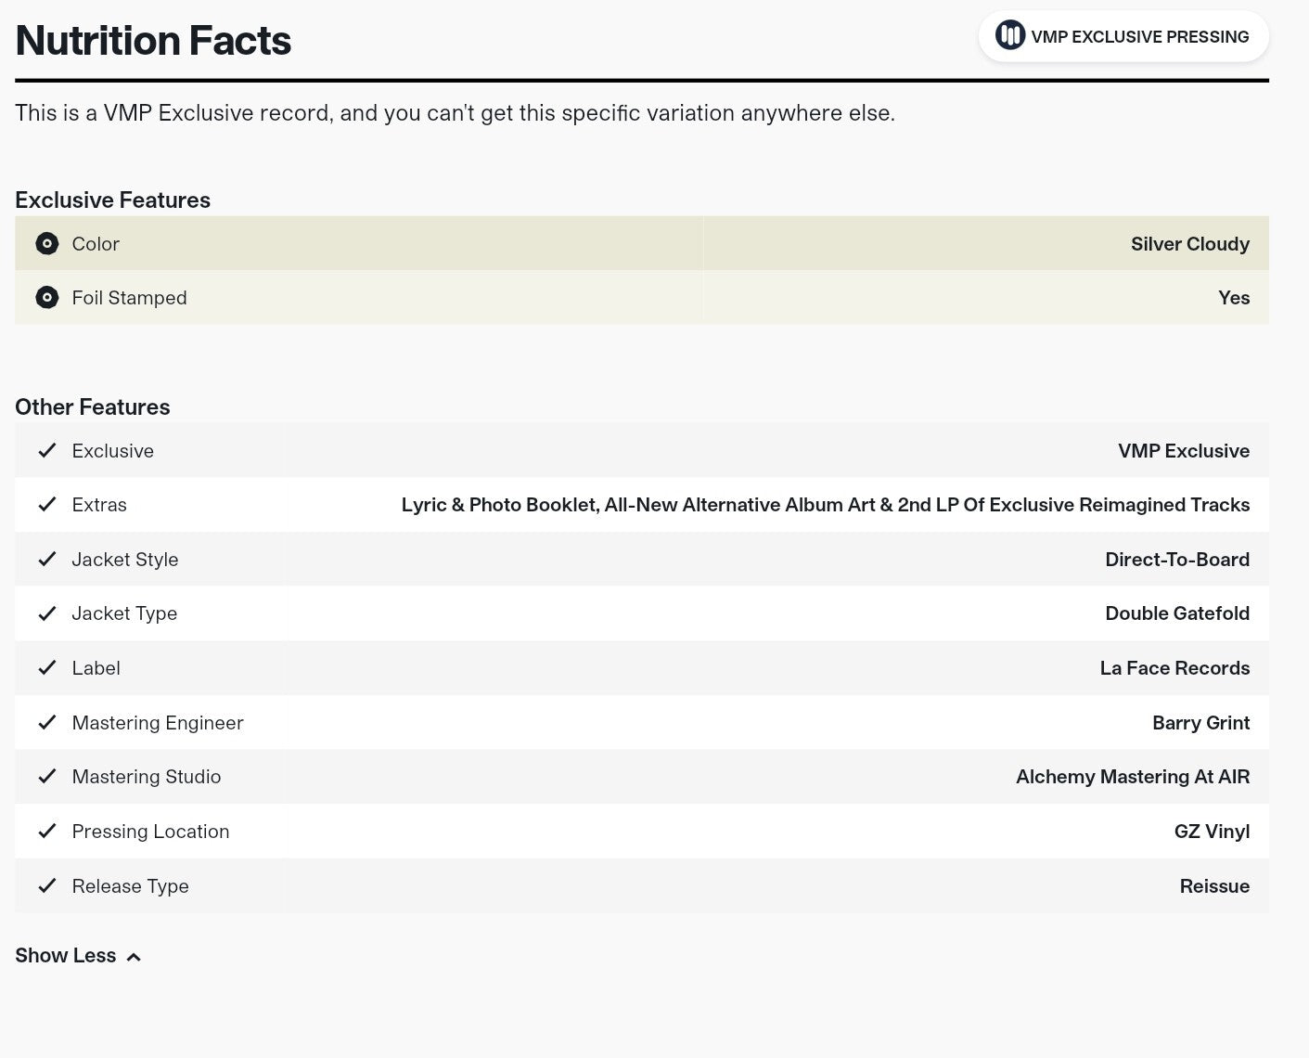This screenshot has width=1309, height=1058.
Task: Click the vinyl record icon beside Color
Action: pos(46,244)
